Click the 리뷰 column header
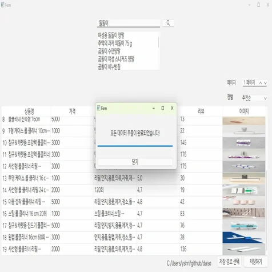 click(201, 111)
